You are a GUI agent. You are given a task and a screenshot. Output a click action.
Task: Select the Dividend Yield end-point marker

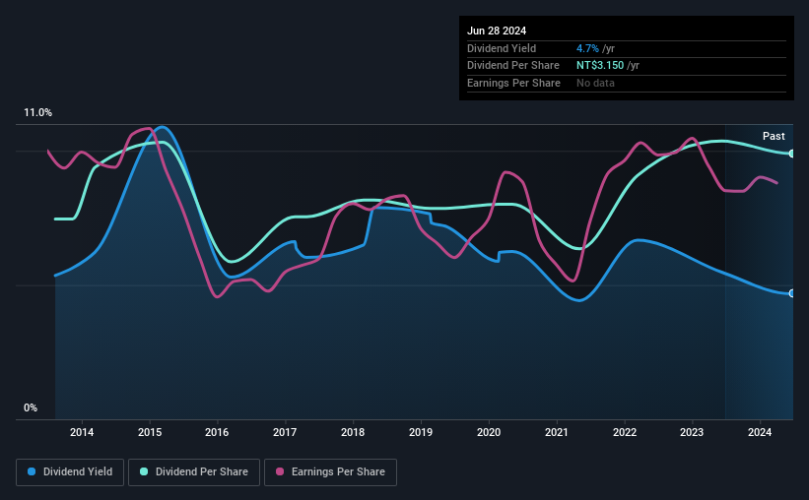coord(792,293)
